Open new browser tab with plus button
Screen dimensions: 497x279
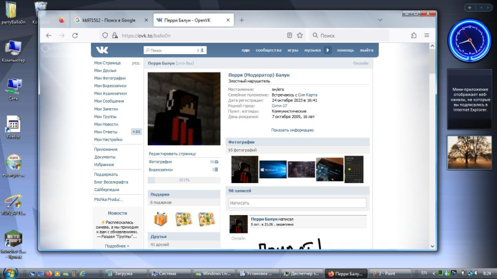(241, 20)
